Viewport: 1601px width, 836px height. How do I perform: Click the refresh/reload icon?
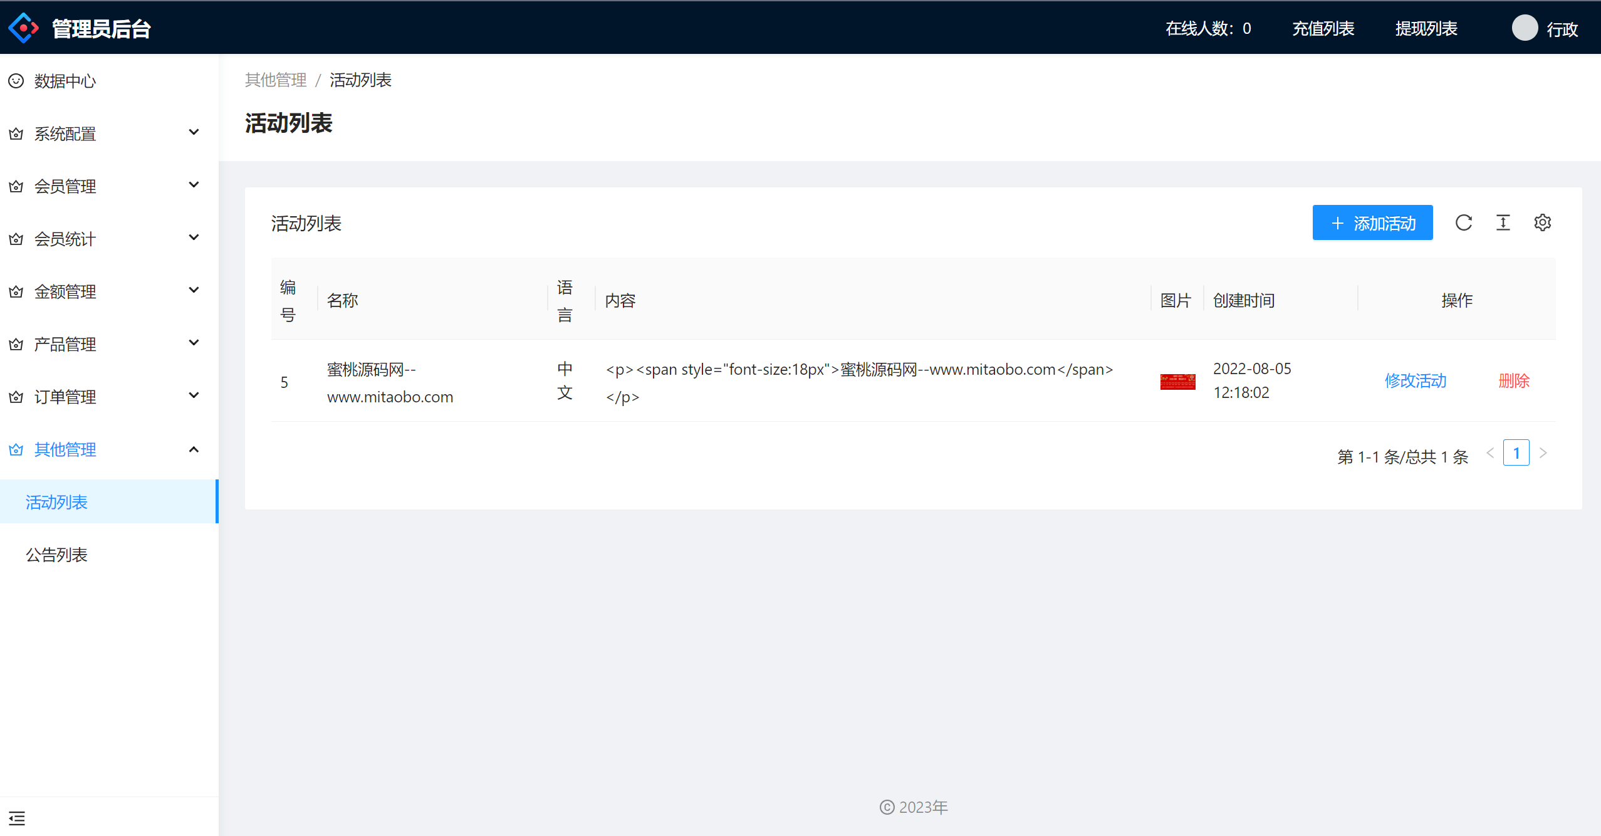pyautogui.click(x=1464, y=224)
